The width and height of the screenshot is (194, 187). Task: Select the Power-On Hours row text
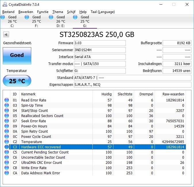point(34,126)
